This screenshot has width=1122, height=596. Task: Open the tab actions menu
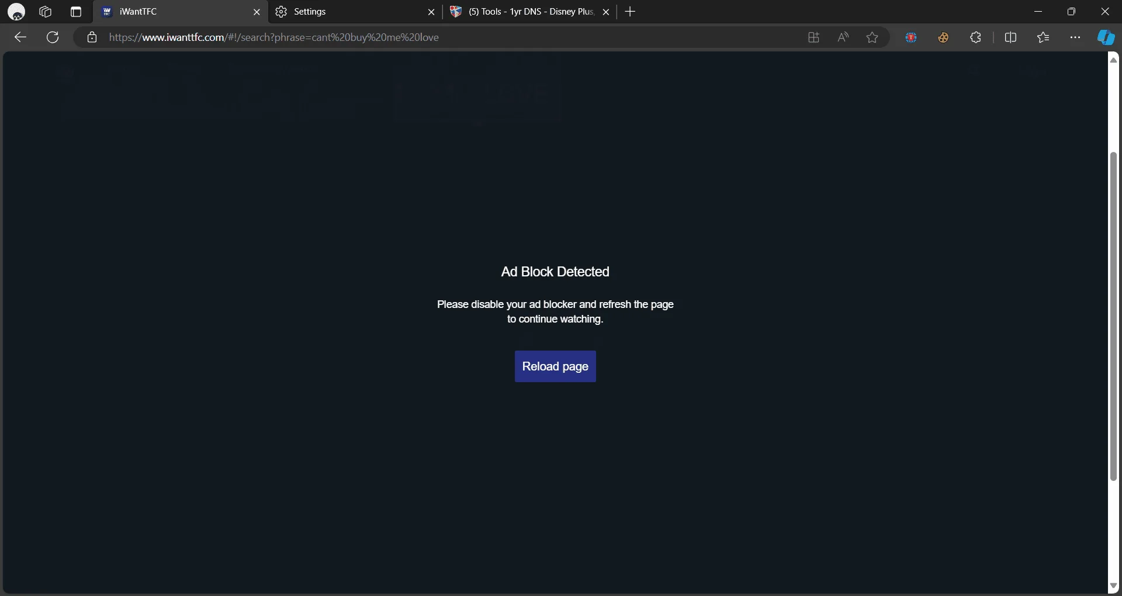[x=75, y=12]
